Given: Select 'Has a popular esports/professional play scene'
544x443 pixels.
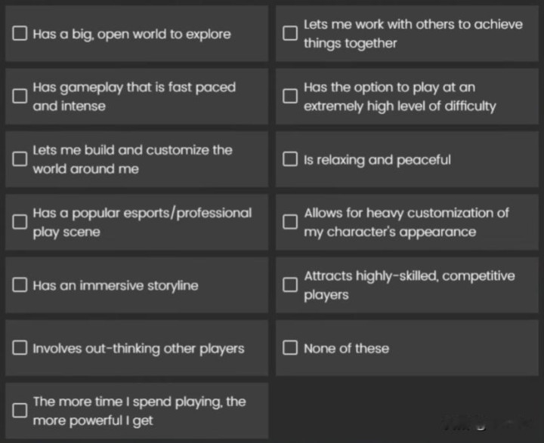Looking at the screenshot, I should tap(20, 222).
